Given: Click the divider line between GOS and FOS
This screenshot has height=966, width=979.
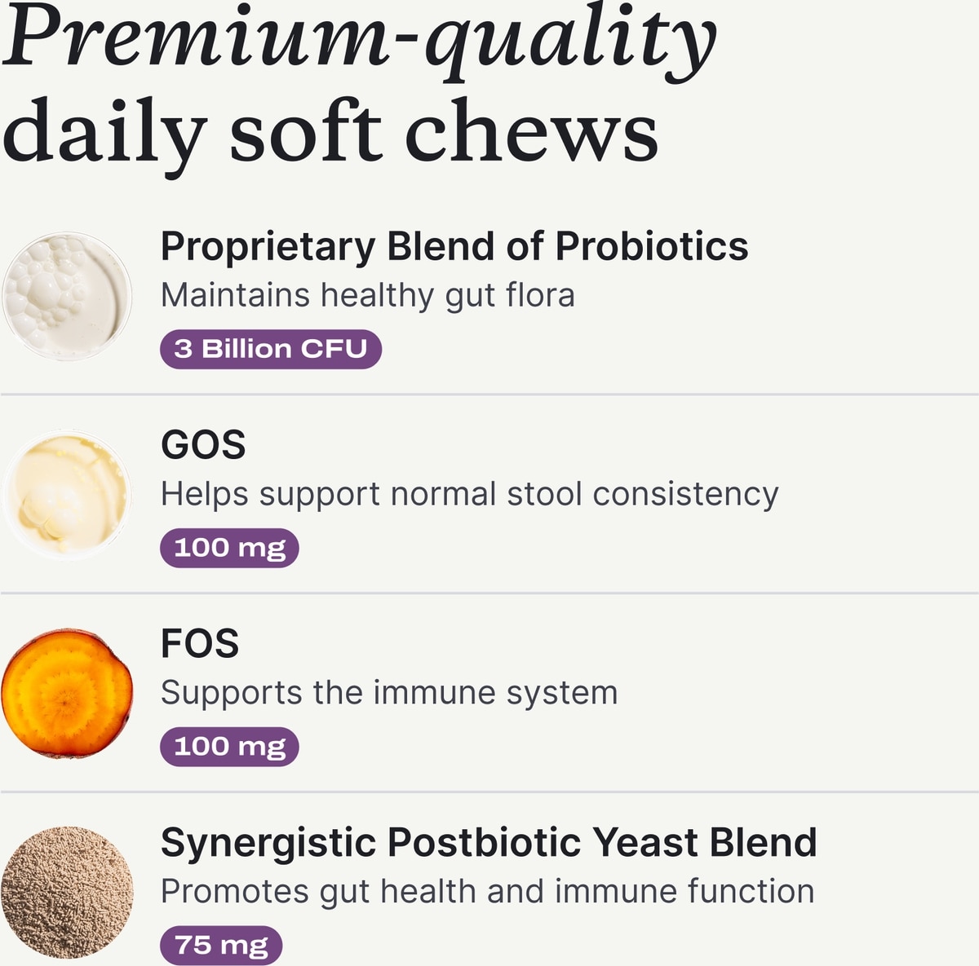Looking at the screenshot, I should [489, 593].
